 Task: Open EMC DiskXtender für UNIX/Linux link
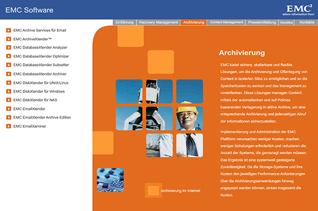(41, 83)
